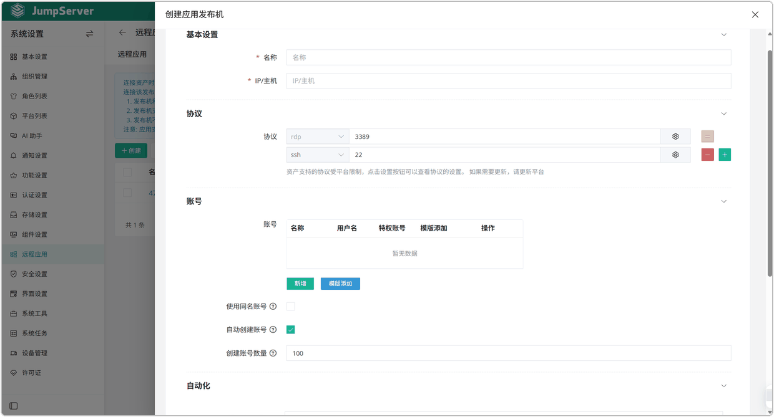The height and width of the screenshot is (417, 774).
Task: Focus the 名称 input field
Action: (509, 57)
